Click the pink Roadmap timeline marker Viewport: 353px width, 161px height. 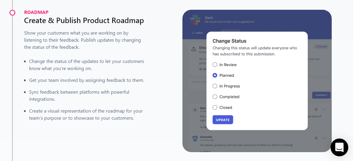point(12,12)
